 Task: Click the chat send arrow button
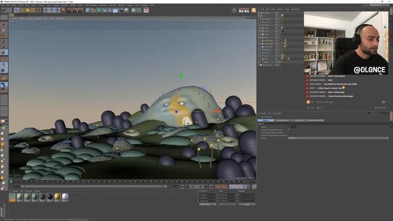click(x=383, y=102)
